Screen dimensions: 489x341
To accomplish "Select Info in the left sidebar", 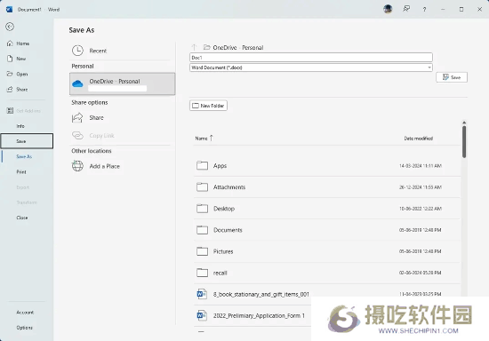I will coord(20,126).
